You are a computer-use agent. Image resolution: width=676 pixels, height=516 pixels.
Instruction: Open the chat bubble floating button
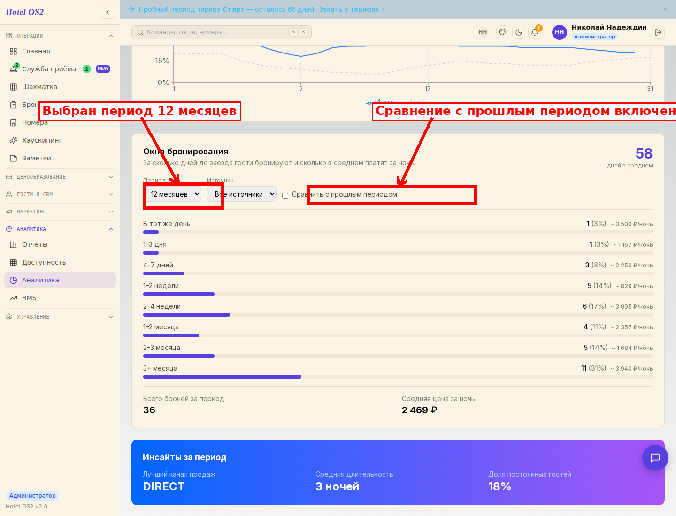655,457
